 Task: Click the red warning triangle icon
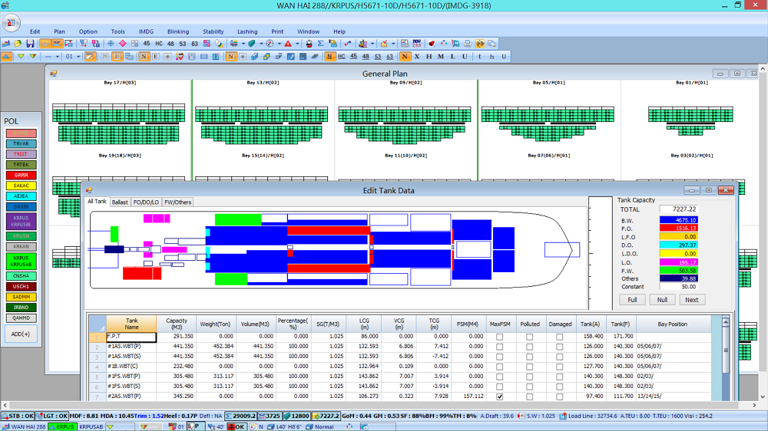click(x=287, y=44)
